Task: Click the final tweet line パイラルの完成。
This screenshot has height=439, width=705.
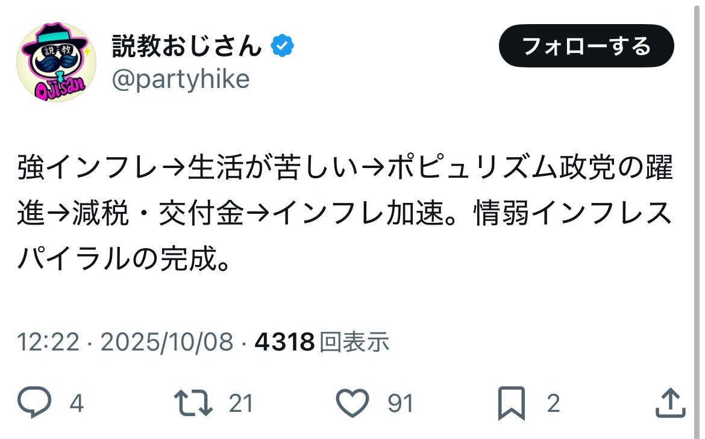Action: 124,260
